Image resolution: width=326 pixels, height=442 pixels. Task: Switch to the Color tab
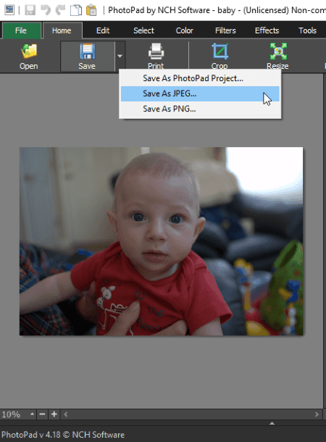pos(185,30)
